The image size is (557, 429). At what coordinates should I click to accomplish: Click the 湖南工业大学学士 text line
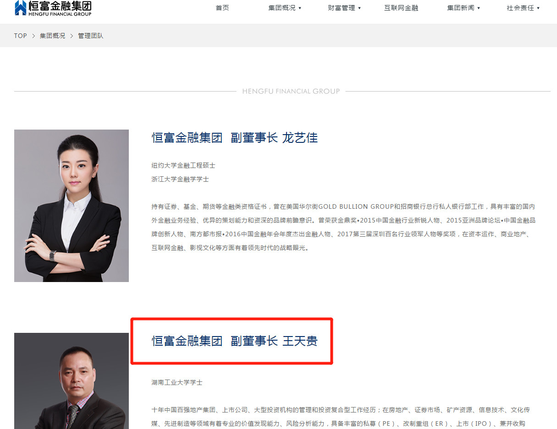[x=177, y=382]
